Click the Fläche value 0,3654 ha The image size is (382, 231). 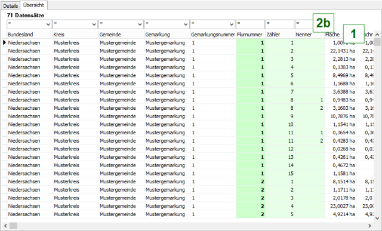pyautogui.click(x=341, y=133)
